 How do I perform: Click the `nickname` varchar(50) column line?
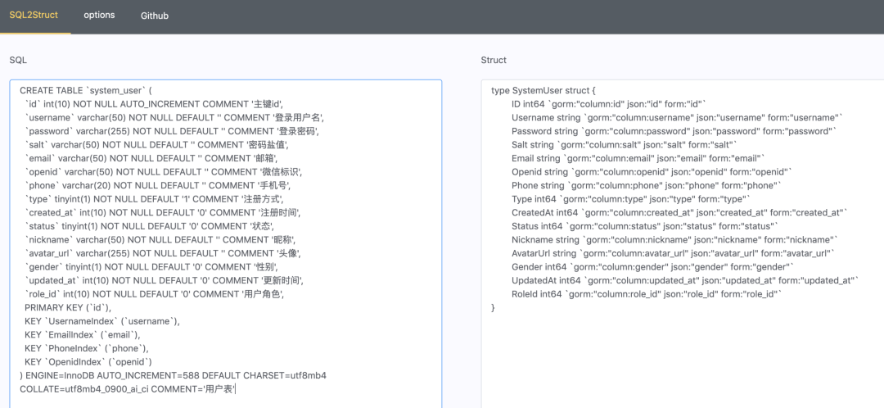click(x=160, y=239)
